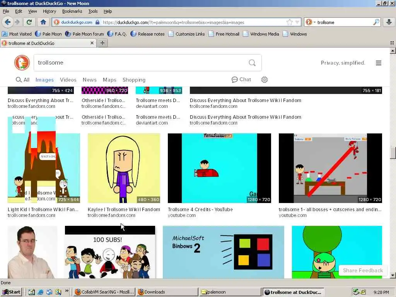Open the DuckDuckGo hamburger menu
The height and width of the screenshot is (297, 396).
(x=378, y=63)
